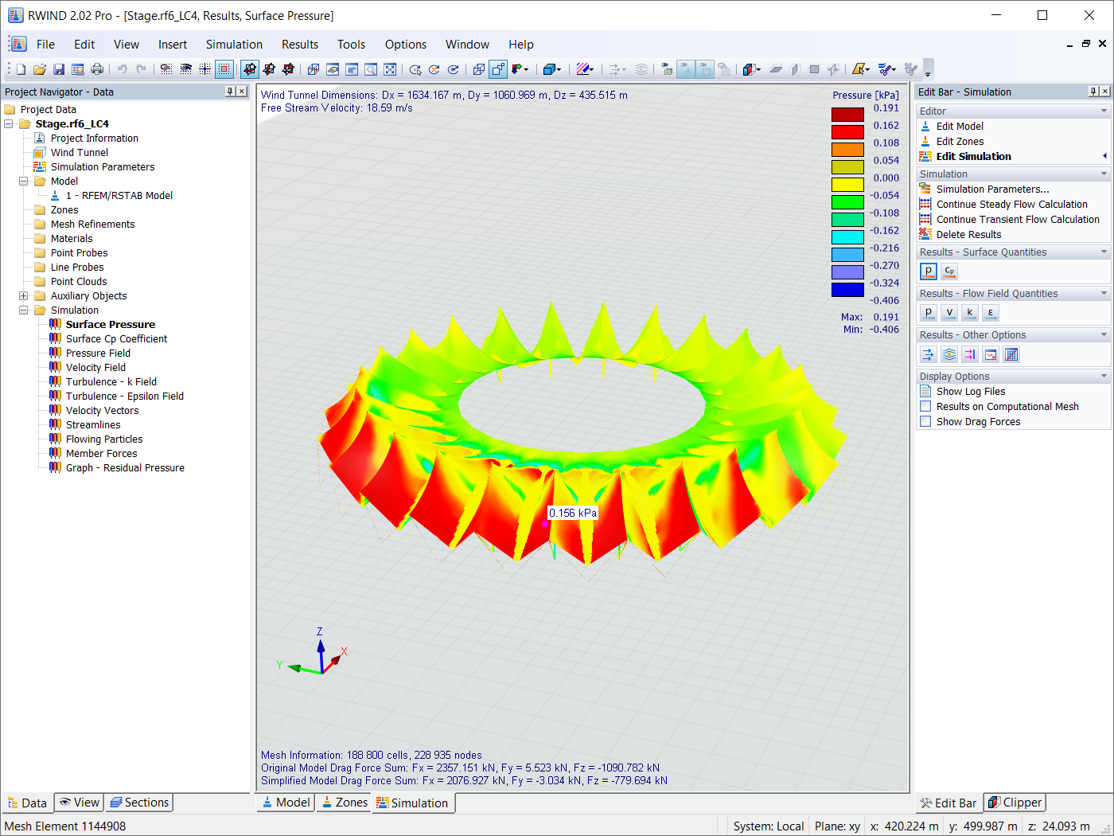Open the colored axes toolbar dropdown
The image size is (1114, 836).
point(526,69)
